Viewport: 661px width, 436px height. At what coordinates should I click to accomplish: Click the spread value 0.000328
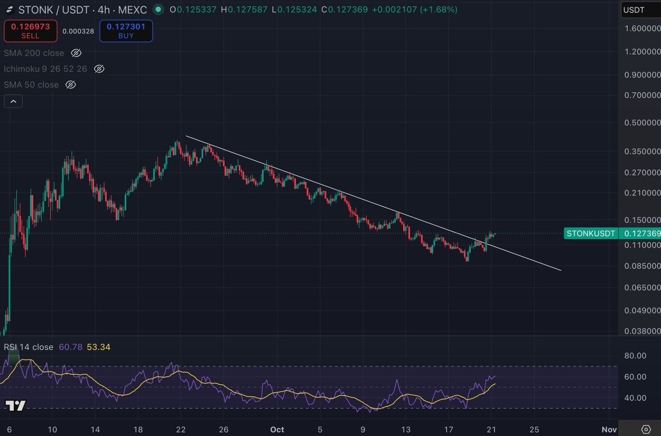point(78,31)
